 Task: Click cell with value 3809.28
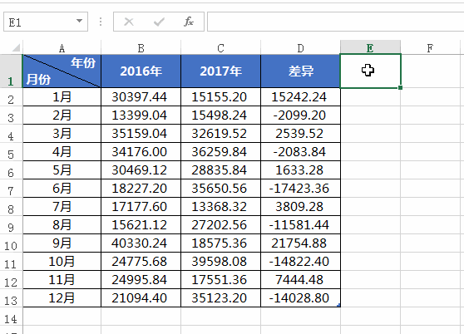click(301, 207)
